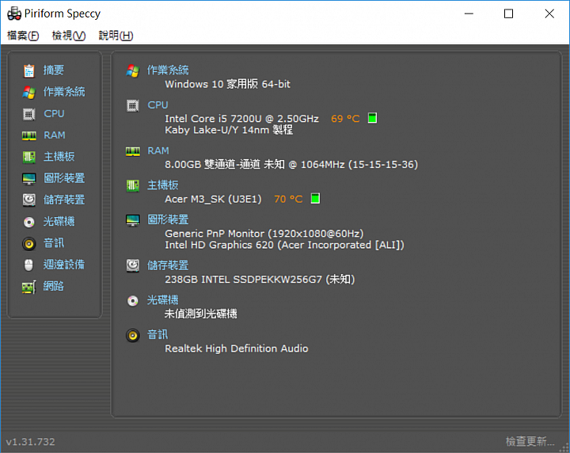
Task: Minimize the Speccy window
Action: click(x=469, y=13)
